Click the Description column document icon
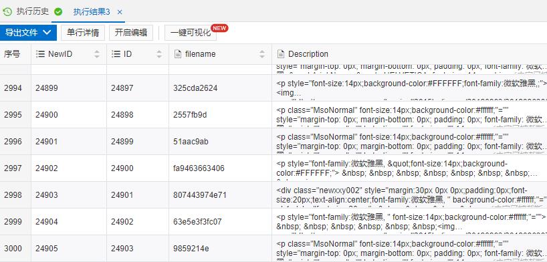 [x=280, y=54]
